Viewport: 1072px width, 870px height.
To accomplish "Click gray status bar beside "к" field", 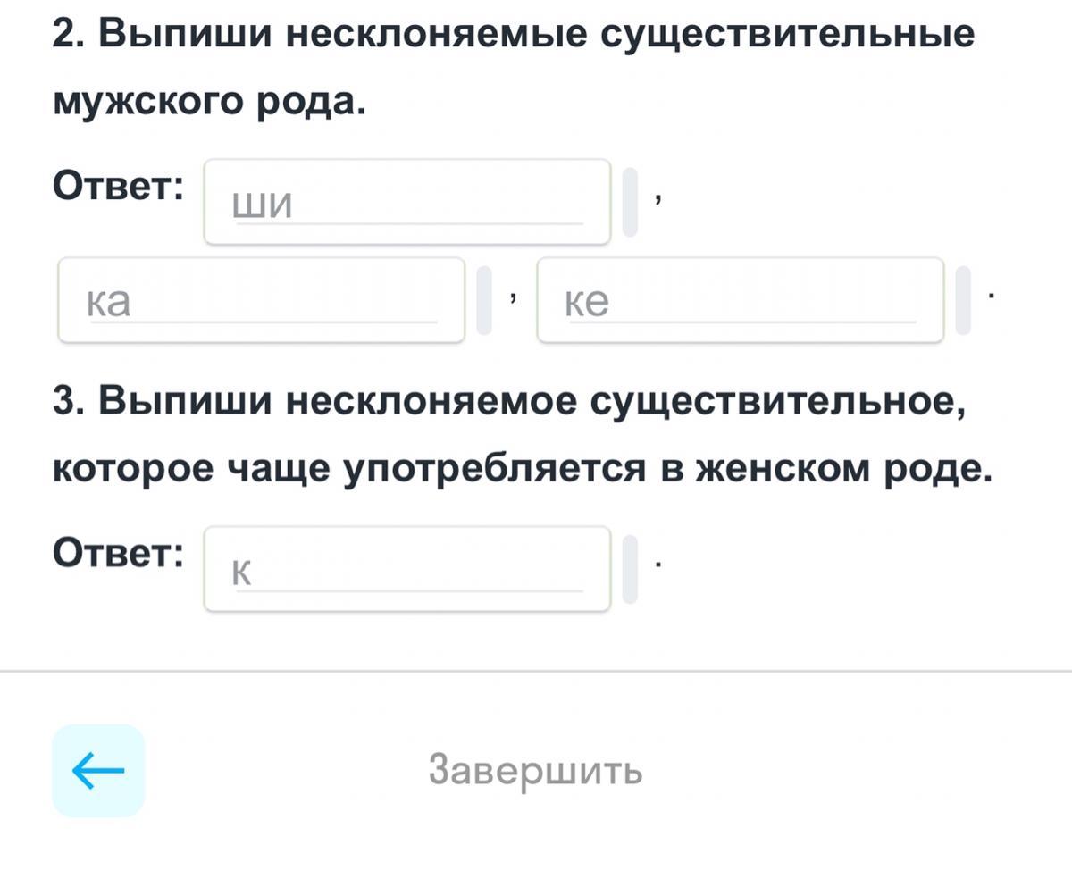I will pyautogui.click(x=630, y=569).
